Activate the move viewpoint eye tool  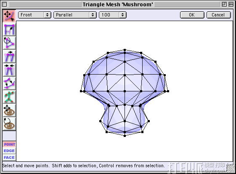point(9,110)
